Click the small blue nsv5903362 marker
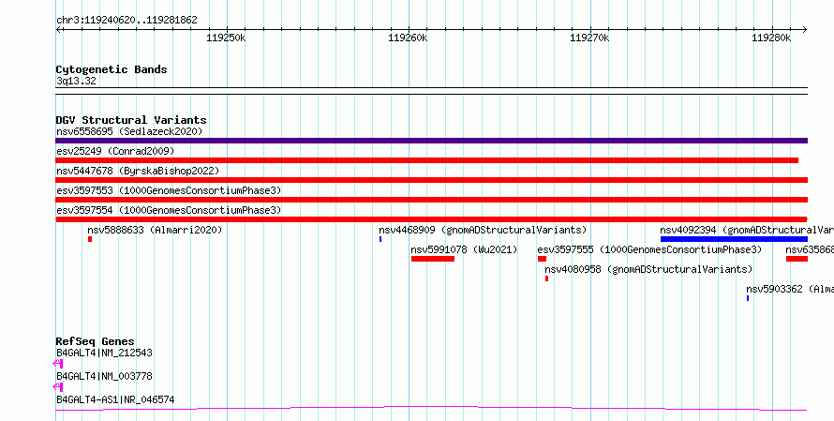The width and height of the screenshot is (834, 421). pyautogui.click(x=748, y=298)
